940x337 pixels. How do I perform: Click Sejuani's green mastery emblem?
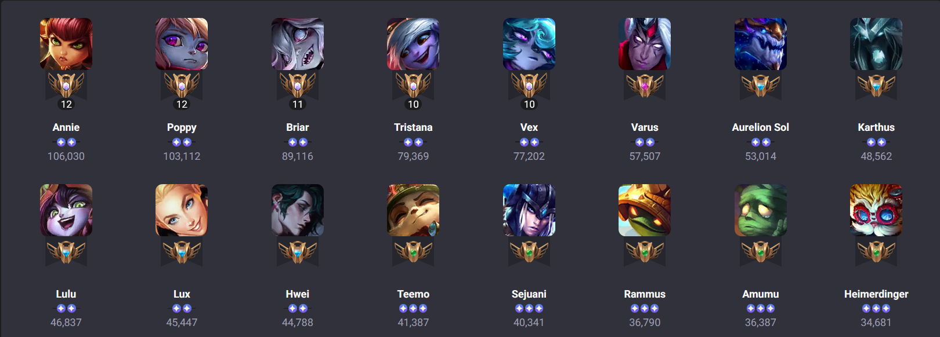[x=529, y=252]
